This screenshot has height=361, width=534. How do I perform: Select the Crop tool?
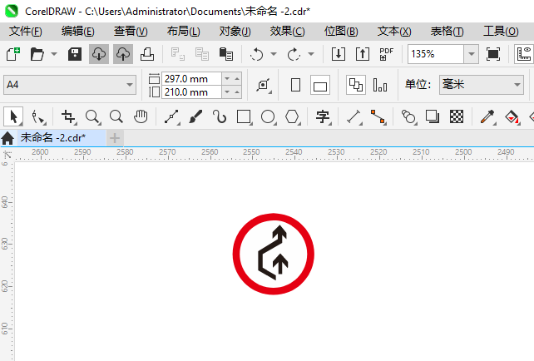69,117
